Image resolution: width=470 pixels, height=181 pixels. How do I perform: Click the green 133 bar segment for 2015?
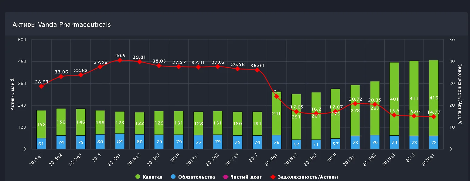click(100, 122)
